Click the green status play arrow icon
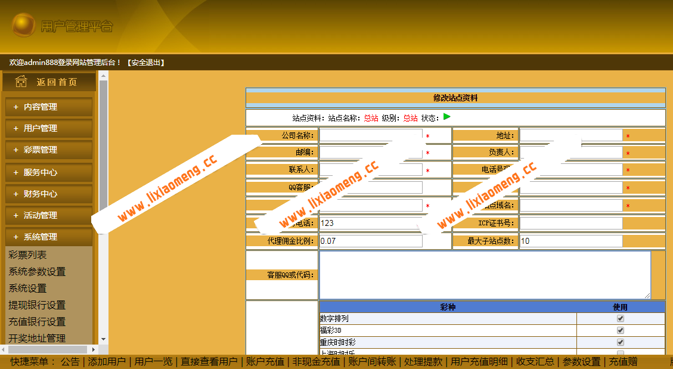The image size is (673, 369). (x=447, y=117)
